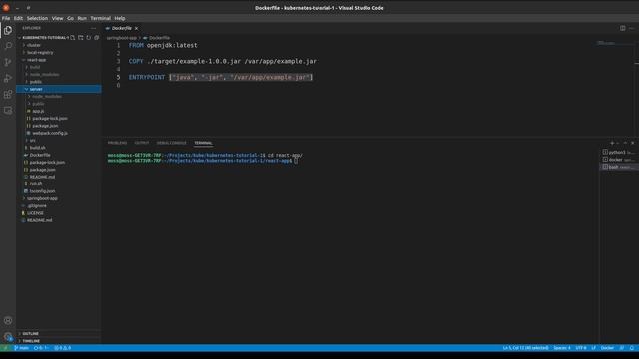
Task: Click Spaces: 4 indentation setting
Action: coord(561,348)
